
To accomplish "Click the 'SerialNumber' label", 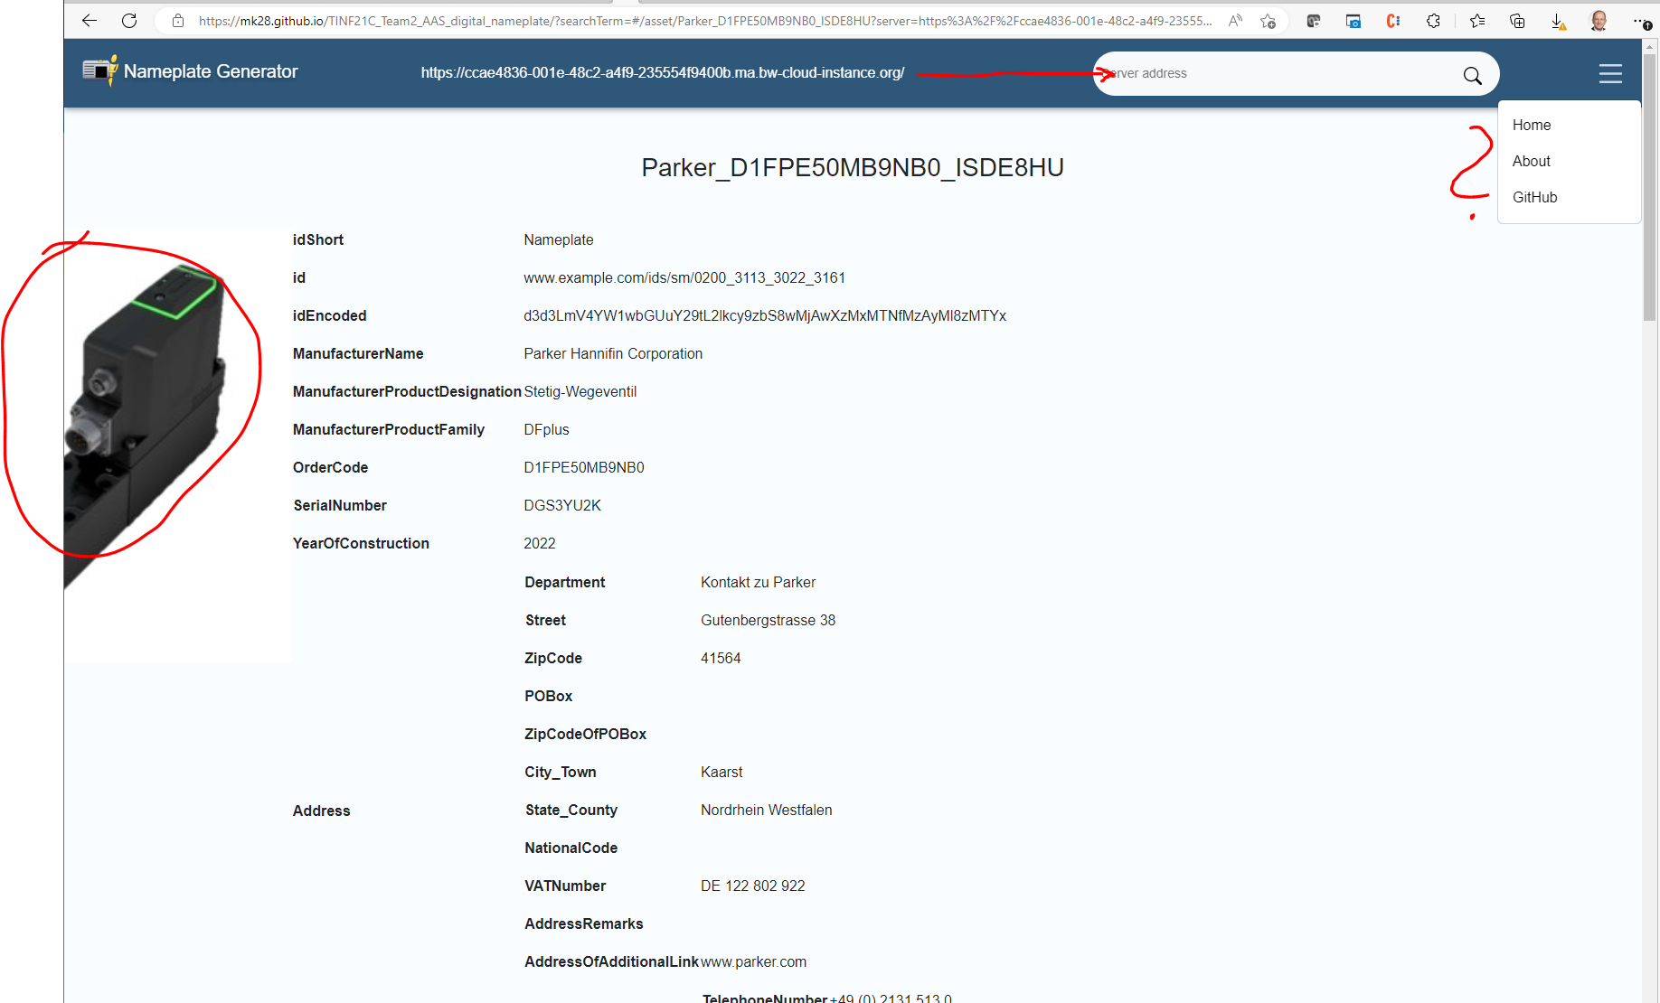I will [x=340, y=505].
